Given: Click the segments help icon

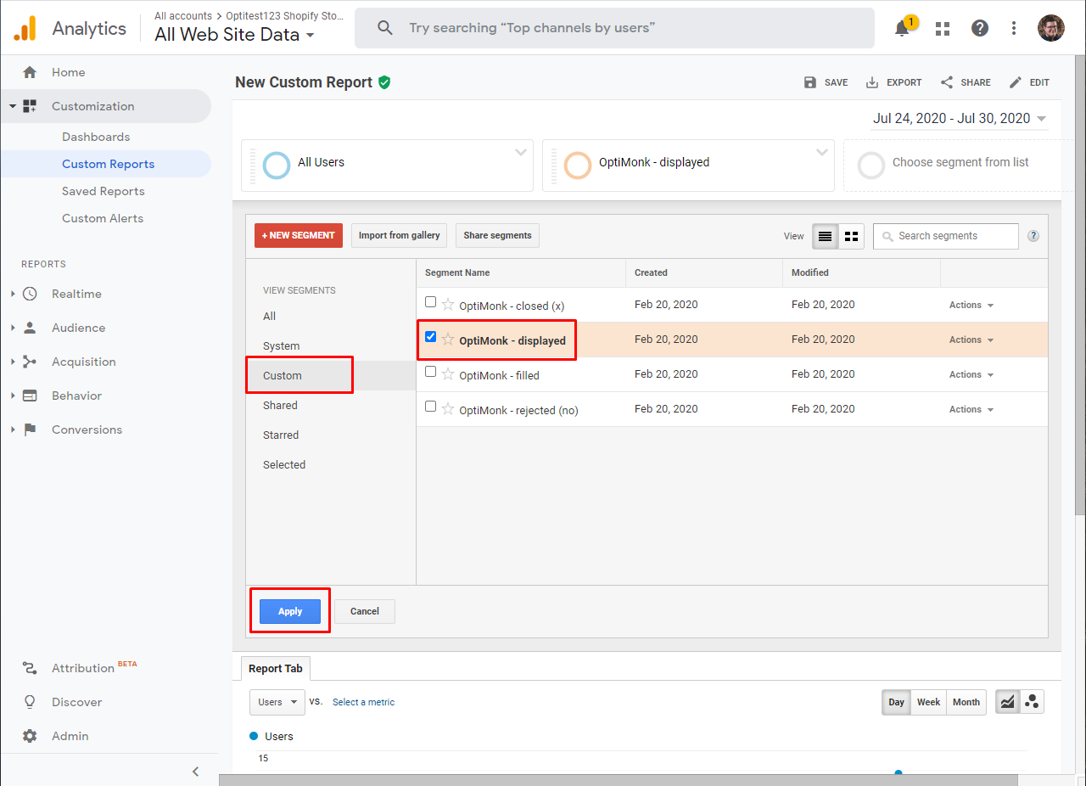Looking at the screenshot, I should (1033, 236).
